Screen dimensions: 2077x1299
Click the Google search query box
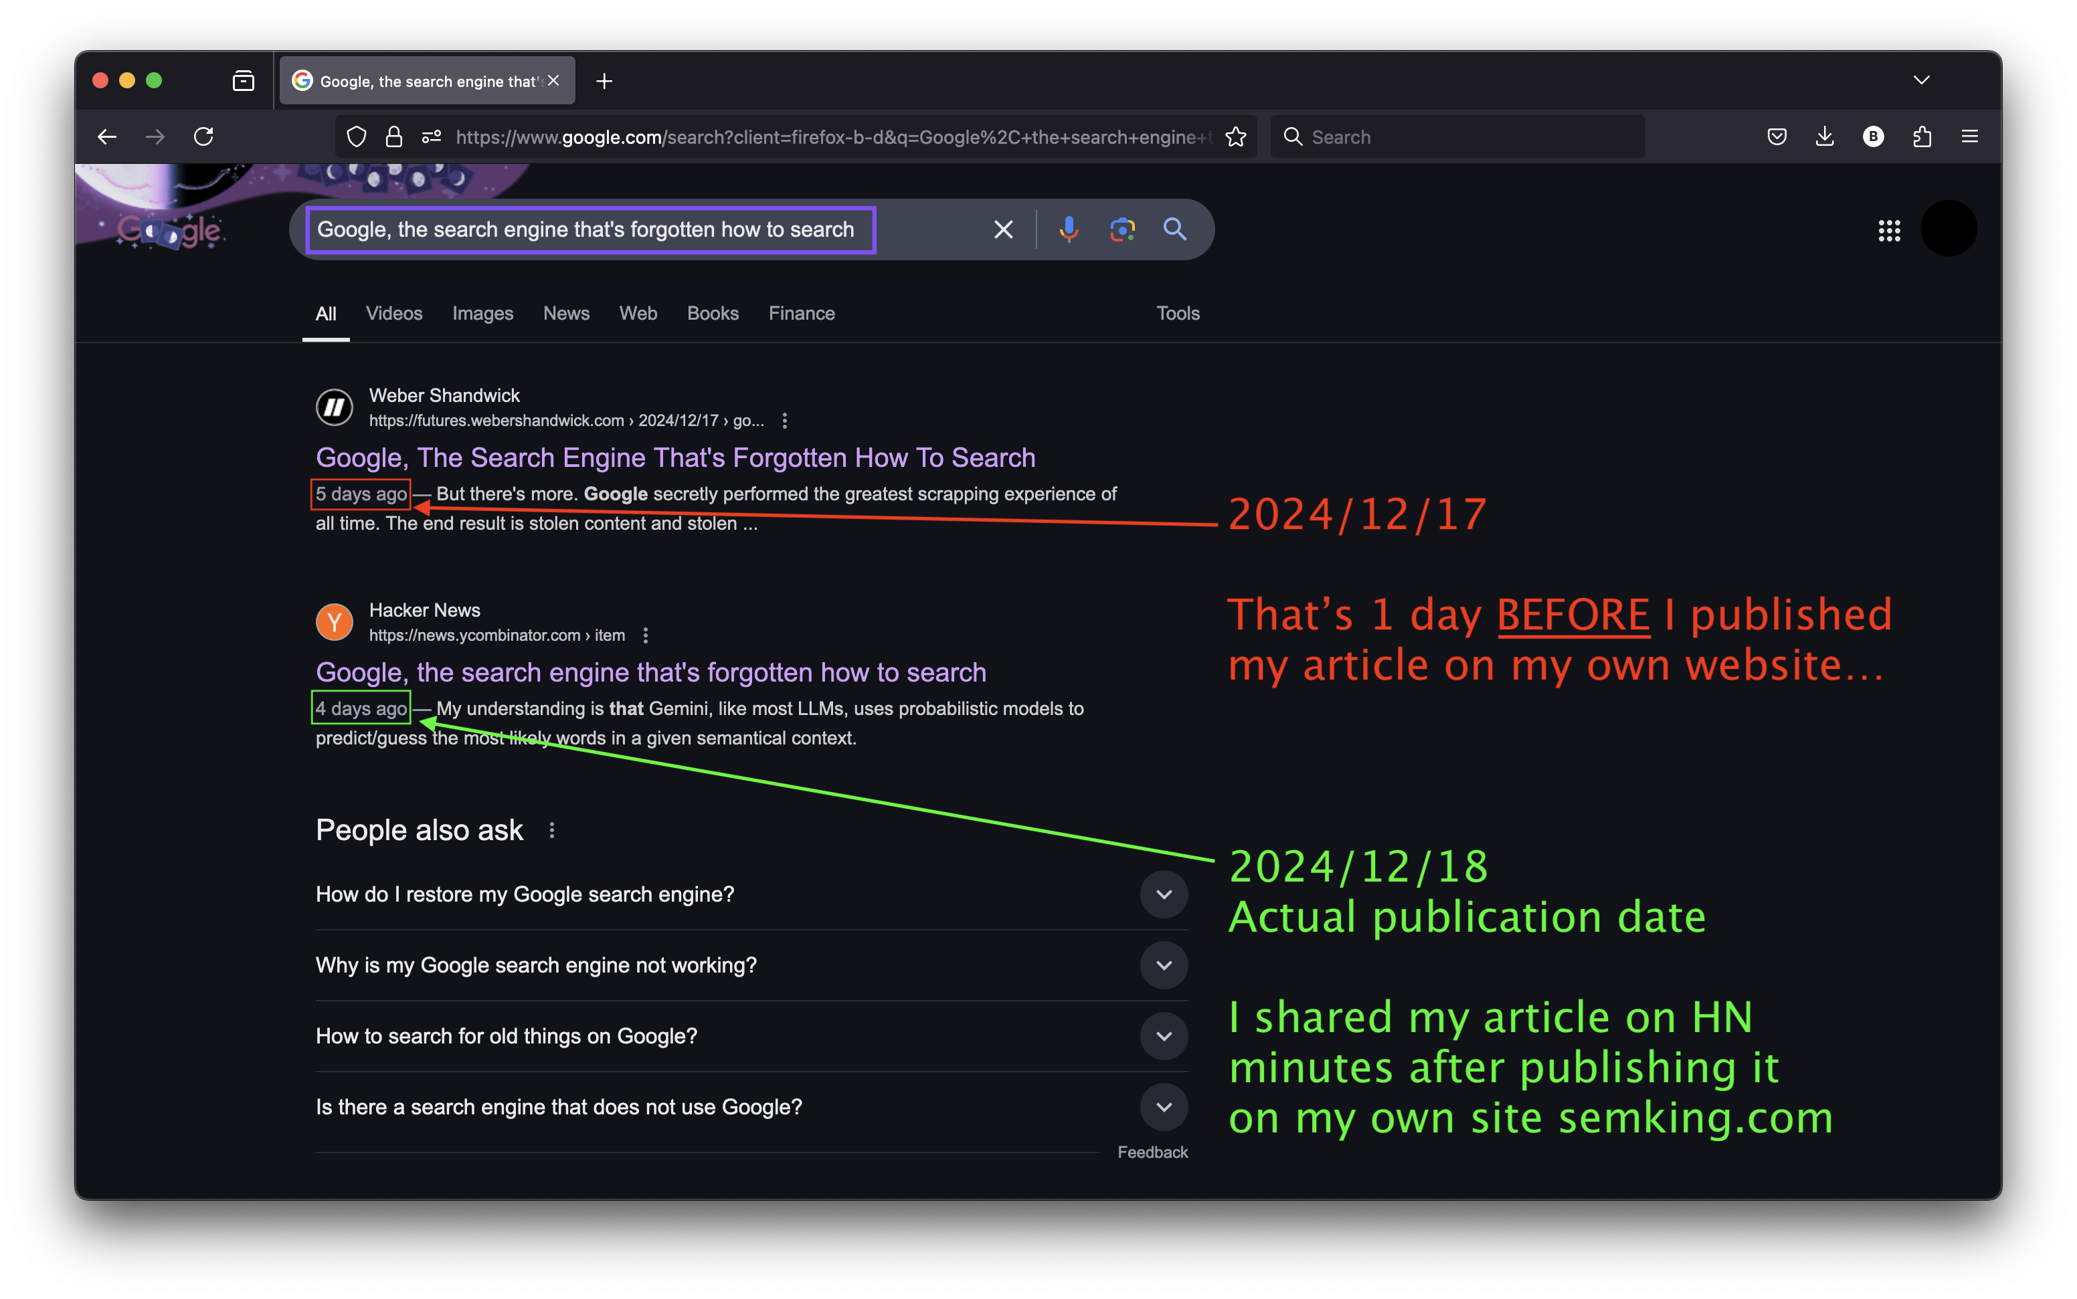[x=592, y=229]
